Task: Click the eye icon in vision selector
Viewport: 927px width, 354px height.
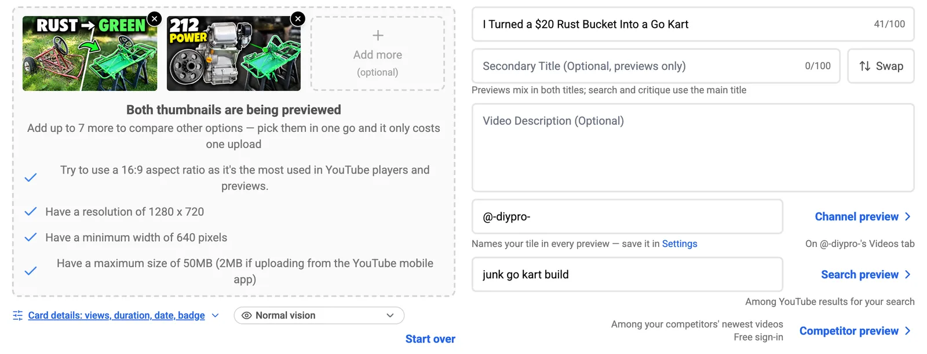Action: tap(247, 315)
